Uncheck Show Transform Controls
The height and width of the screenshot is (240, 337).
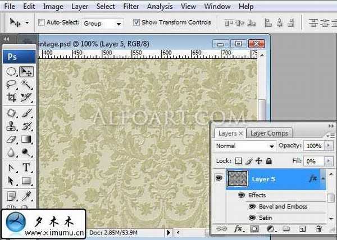point(136,23)
